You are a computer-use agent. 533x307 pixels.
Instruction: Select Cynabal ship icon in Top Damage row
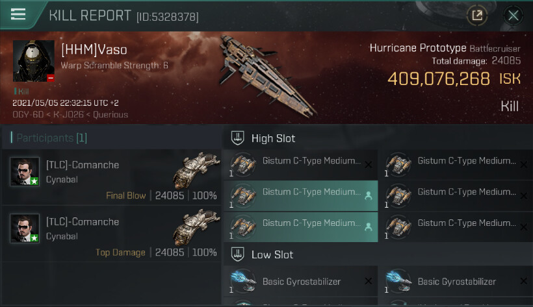(196, 227)
